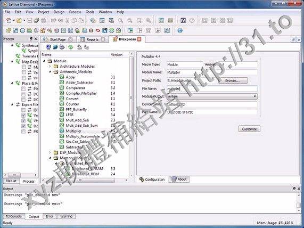This screenshot has width=304, height=228.
Task: Click the Synthesize green check icon
Action: (x=18, y=45)
